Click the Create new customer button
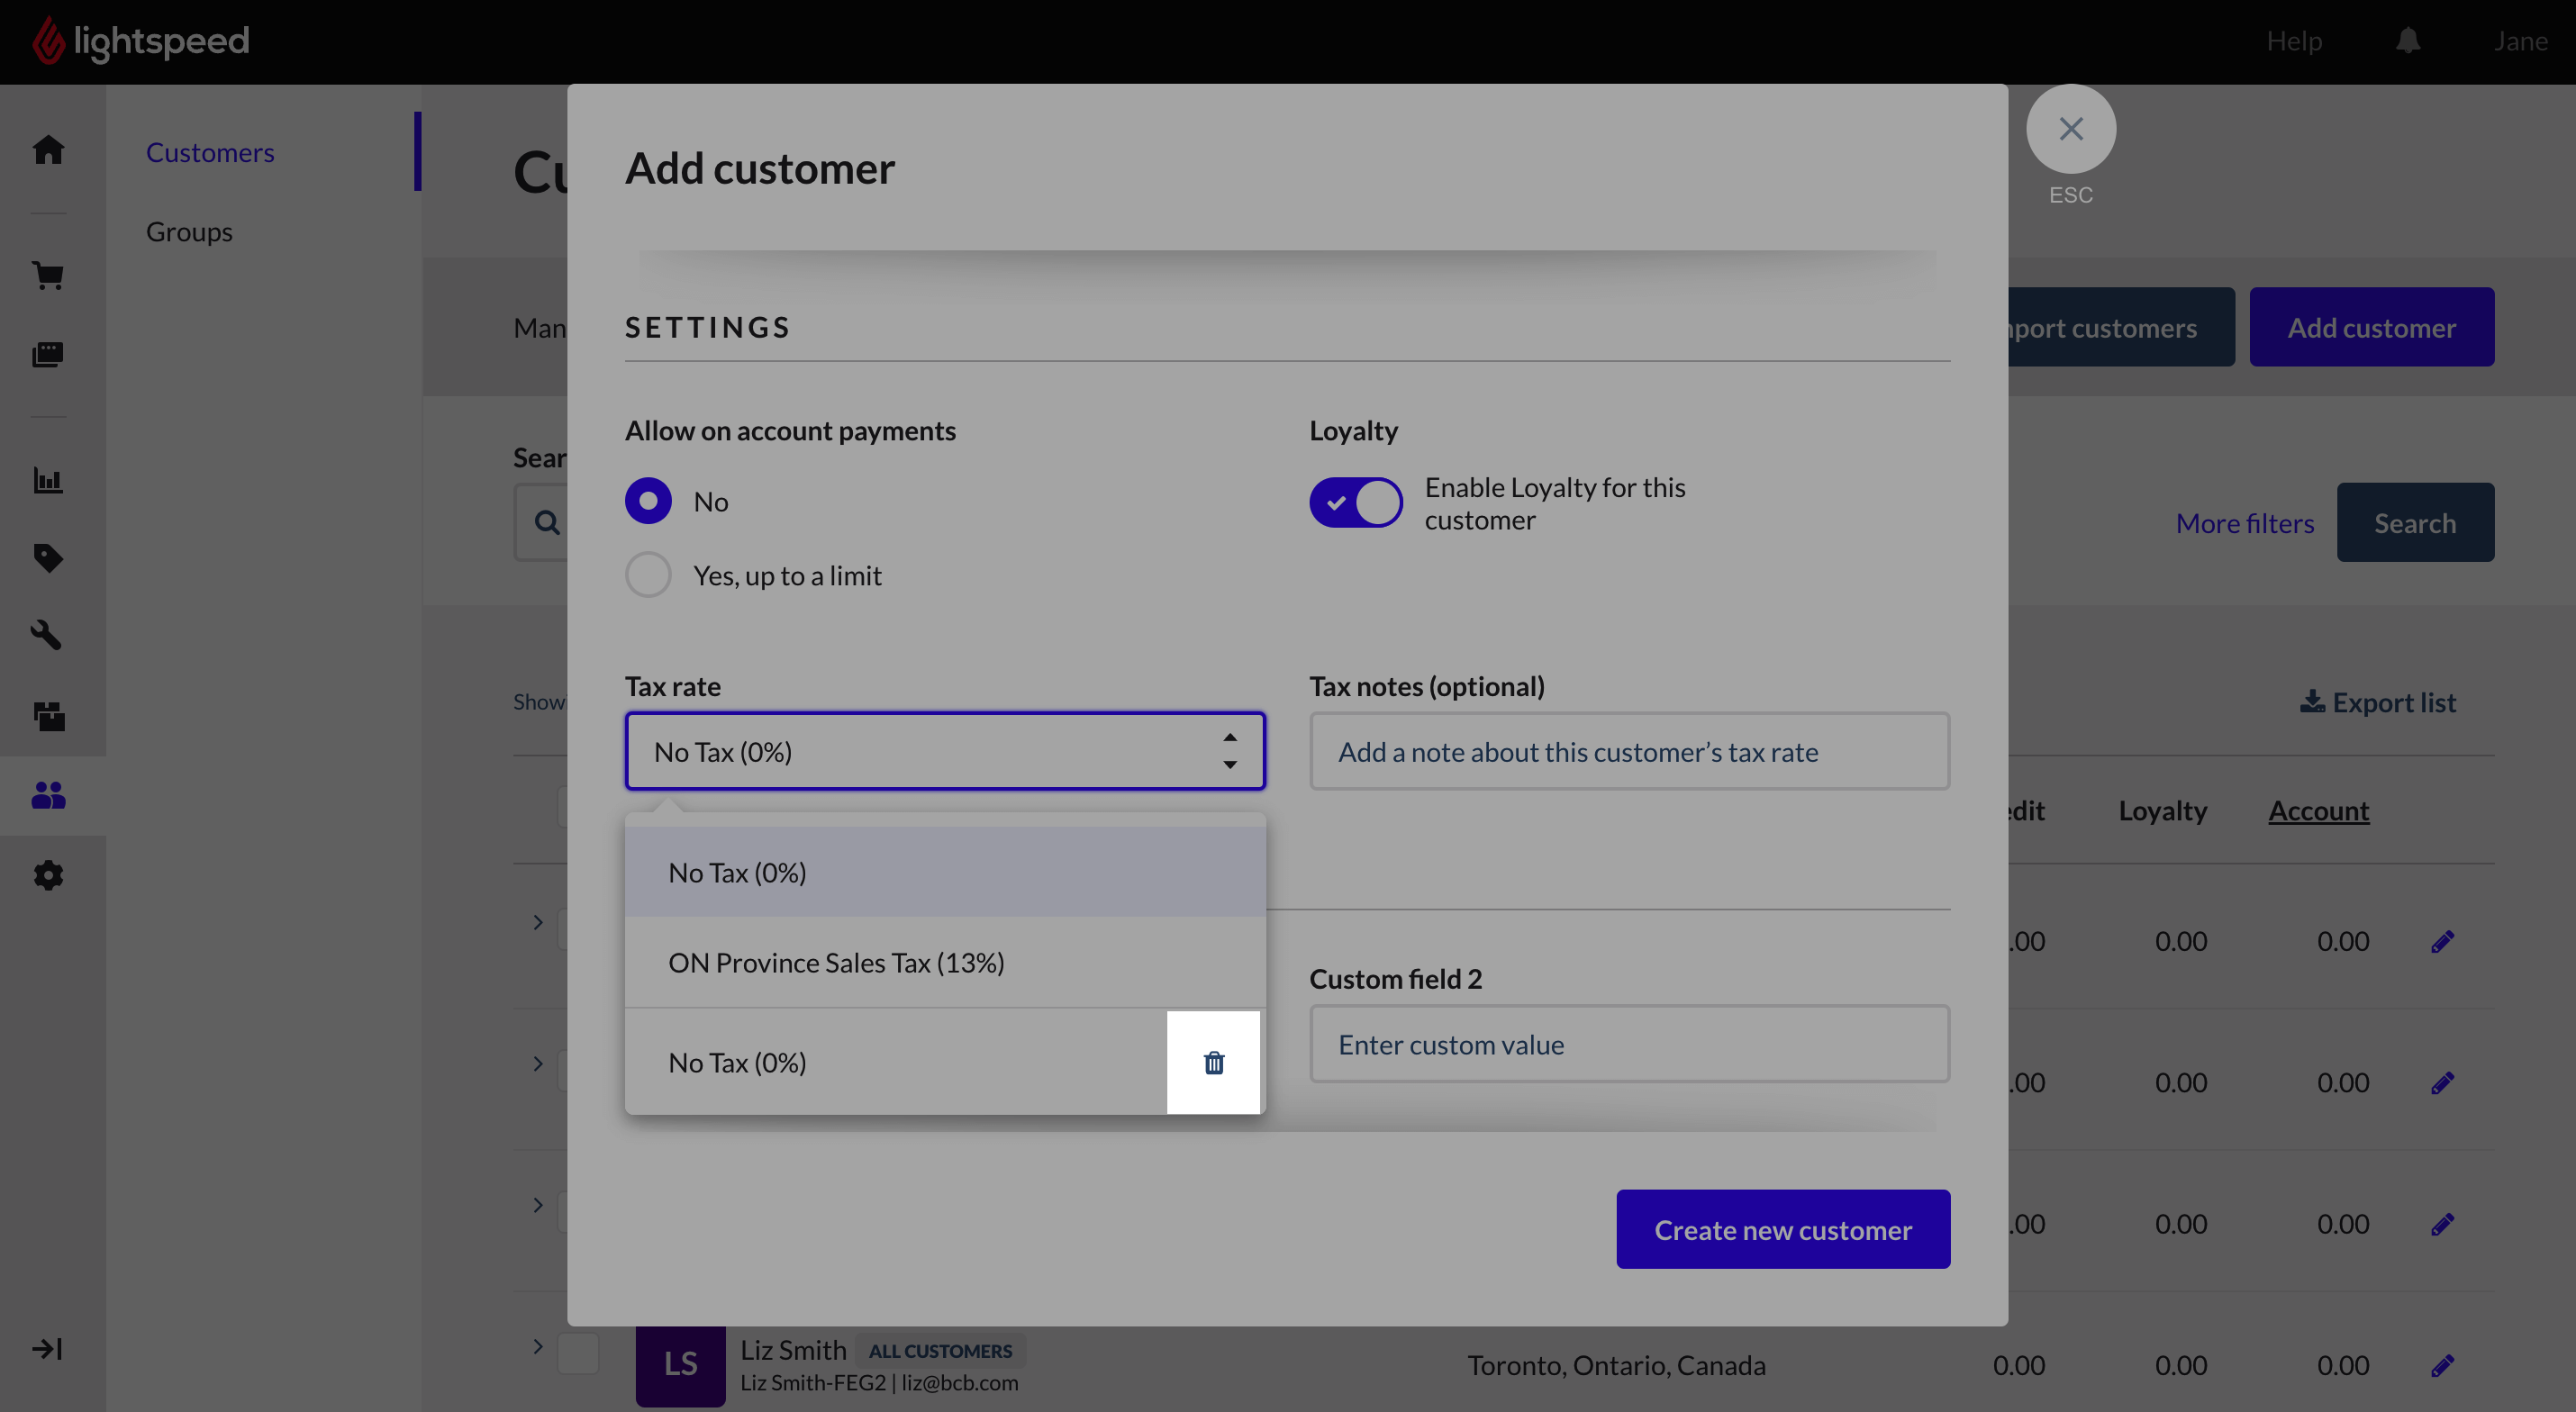2576x1412 pixels. [1783, 1229]
